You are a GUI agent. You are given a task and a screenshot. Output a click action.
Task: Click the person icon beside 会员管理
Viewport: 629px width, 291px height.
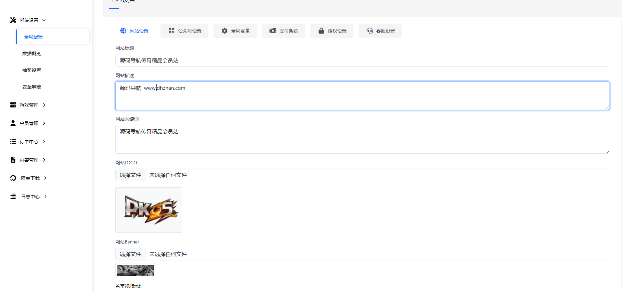[x=13, y=123]
